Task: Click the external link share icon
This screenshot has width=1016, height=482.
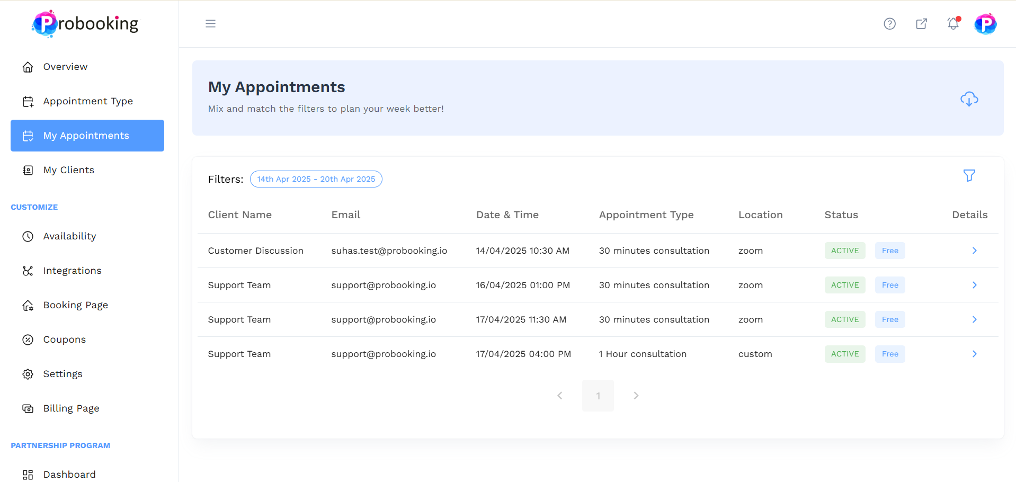Action: click(x=921, y=24)
